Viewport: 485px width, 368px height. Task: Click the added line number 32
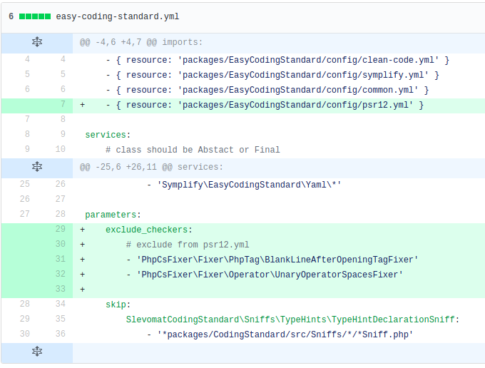pyautogui.click(x=61, y=274)
